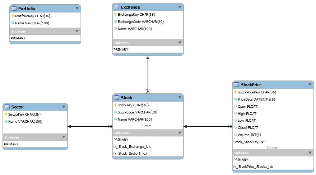Select the Sector-to-Stock relationship line

click(x=90, y=126)
